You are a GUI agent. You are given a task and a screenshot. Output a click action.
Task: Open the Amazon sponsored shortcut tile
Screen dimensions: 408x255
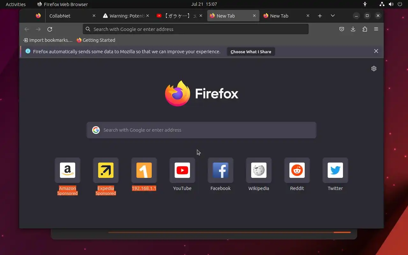[68, 170]
